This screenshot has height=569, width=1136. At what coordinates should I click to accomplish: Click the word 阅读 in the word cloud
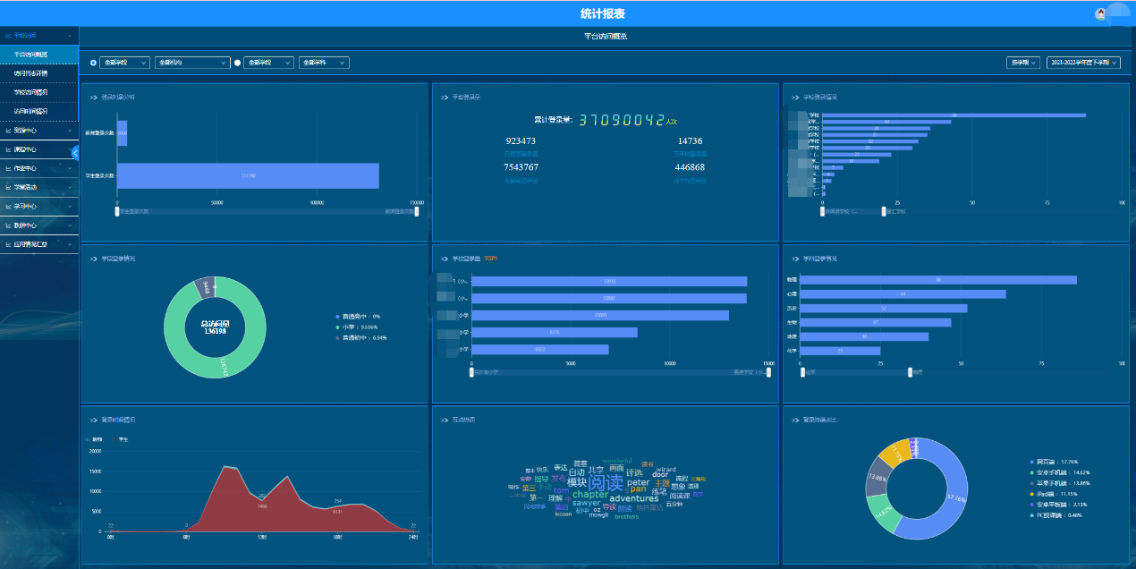coord(605,483)
